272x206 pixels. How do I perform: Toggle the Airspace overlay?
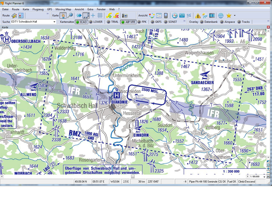click(228, 22)
